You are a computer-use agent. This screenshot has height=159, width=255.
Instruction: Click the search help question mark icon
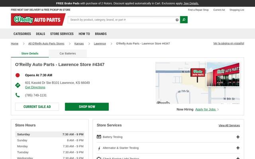click(177, 20)
